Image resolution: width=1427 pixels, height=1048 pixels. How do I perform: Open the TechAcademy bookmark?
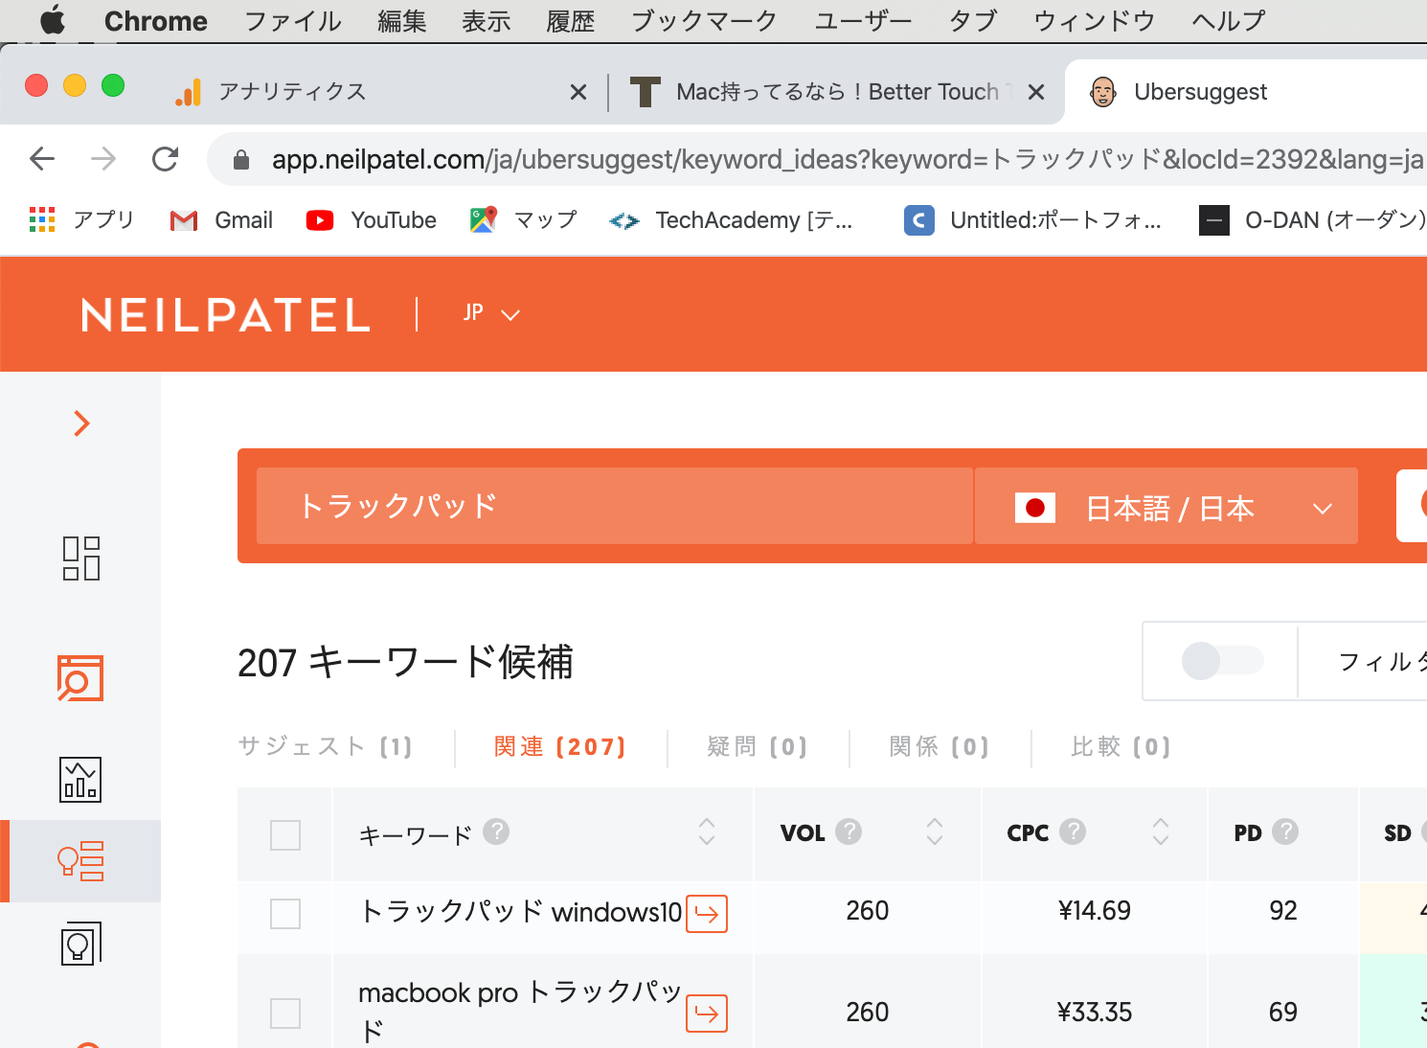pos(730,220)
